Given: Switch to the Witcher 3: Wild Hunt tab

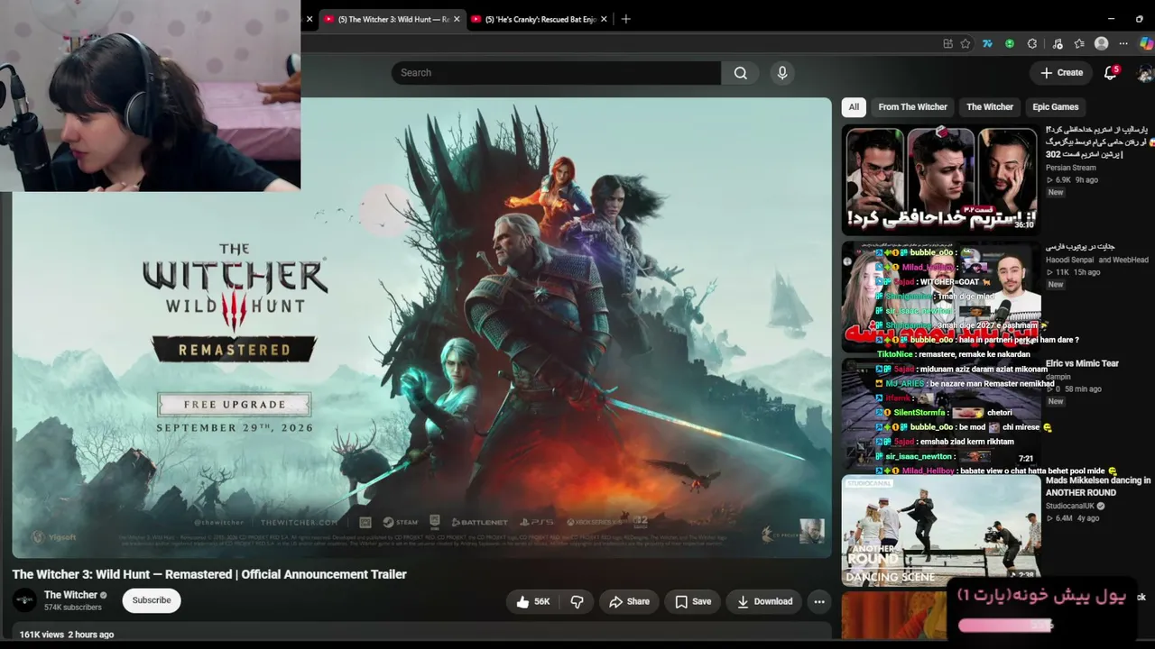Looking at the screenshot, I should pos(393,19).
